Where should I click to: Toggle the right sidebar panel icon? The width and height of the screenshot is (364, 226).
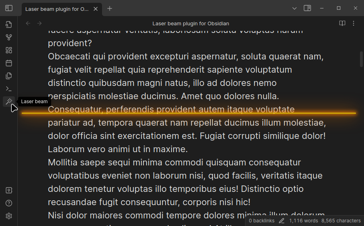307,8
